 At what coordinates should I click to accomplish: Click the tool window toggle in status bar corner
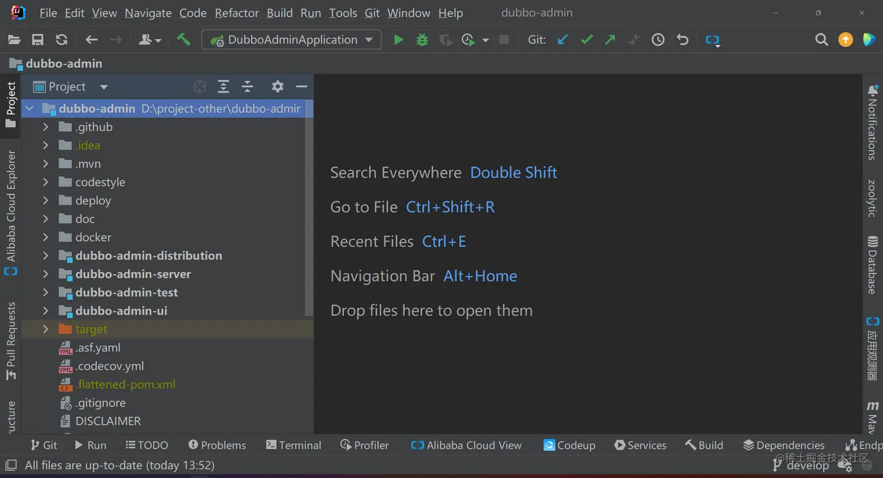pyautogui.click(x=11, y=465)
